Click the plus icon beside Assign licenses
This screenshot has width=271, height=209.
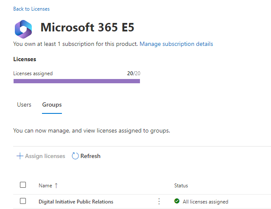[x=20, y=156]
